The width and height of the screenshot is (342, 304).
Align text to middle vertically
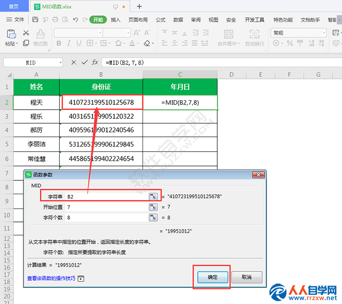coord(175,32)
